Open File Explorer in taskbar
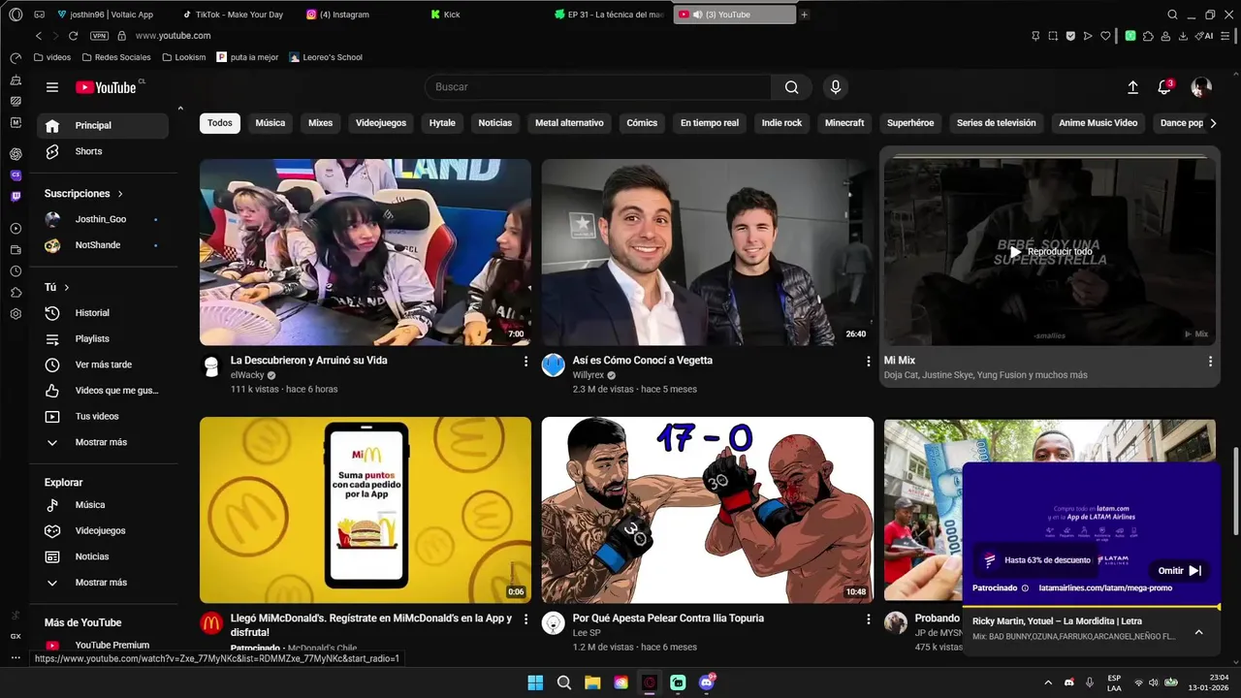Viewport: 1241px width, 698px height. (x=592, y=682)
